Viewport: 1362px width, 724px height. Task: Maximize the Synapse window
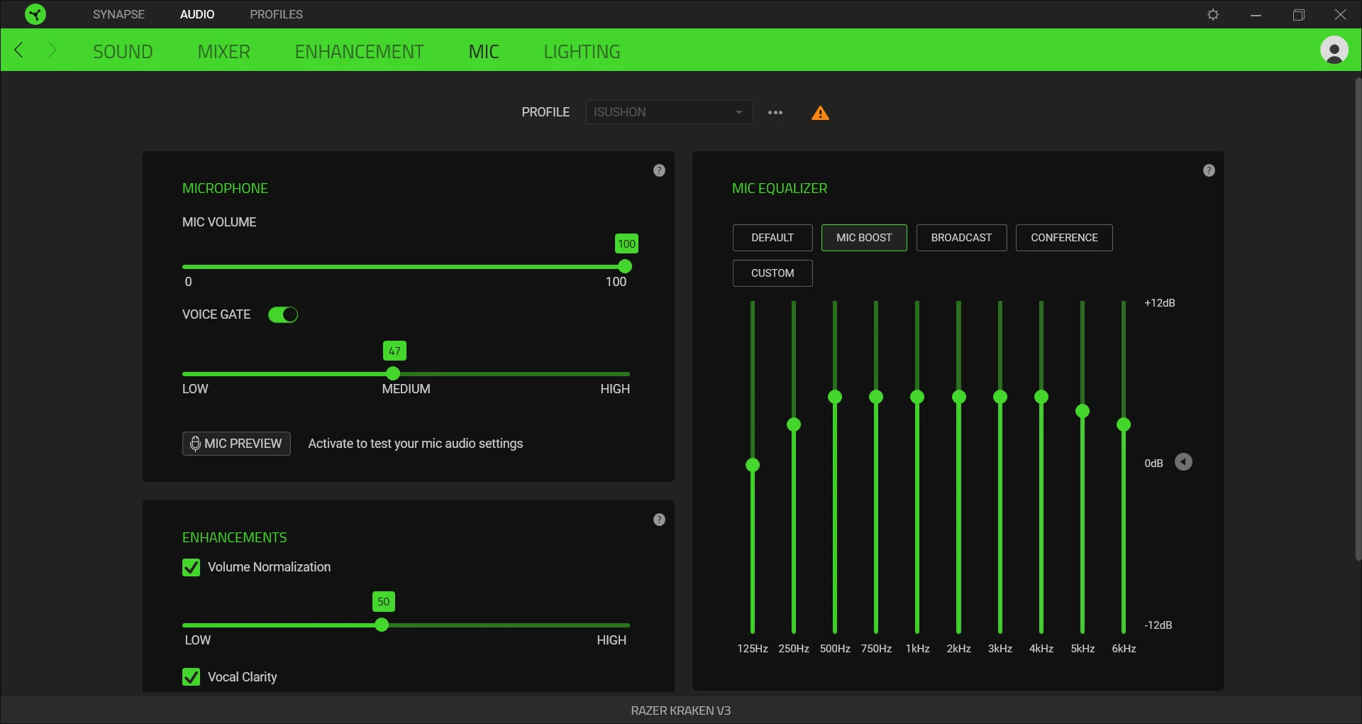pos(1298,14)
